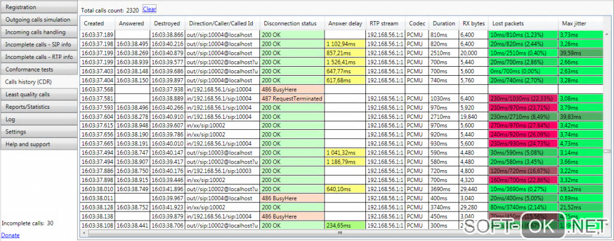614x241 pixels.
Task: Click lost packets 160ms/700ms (22,86%) cell
Action: coord(523,180)
